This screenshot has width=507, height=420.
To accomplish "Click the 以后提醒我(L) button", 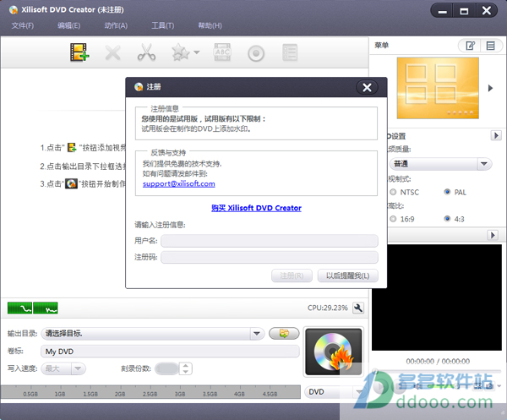I will (x=347, y=275).
